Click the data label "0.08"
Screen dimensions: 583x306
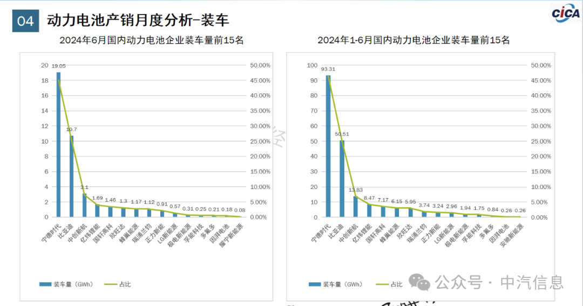click(x=240, y=210)
